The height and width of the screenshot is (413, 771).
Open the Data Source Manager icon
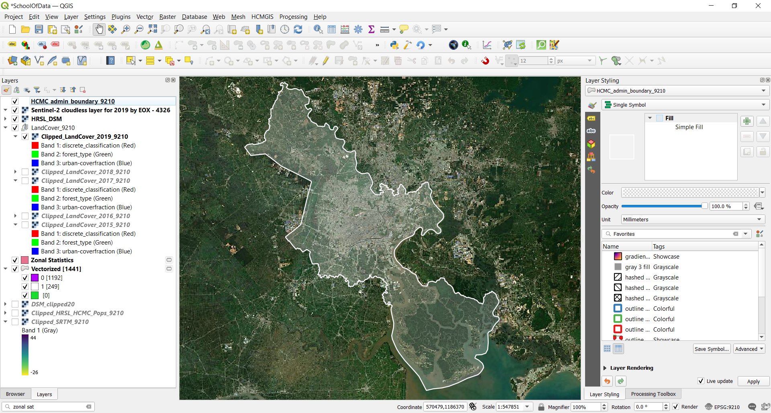point(12,61)
